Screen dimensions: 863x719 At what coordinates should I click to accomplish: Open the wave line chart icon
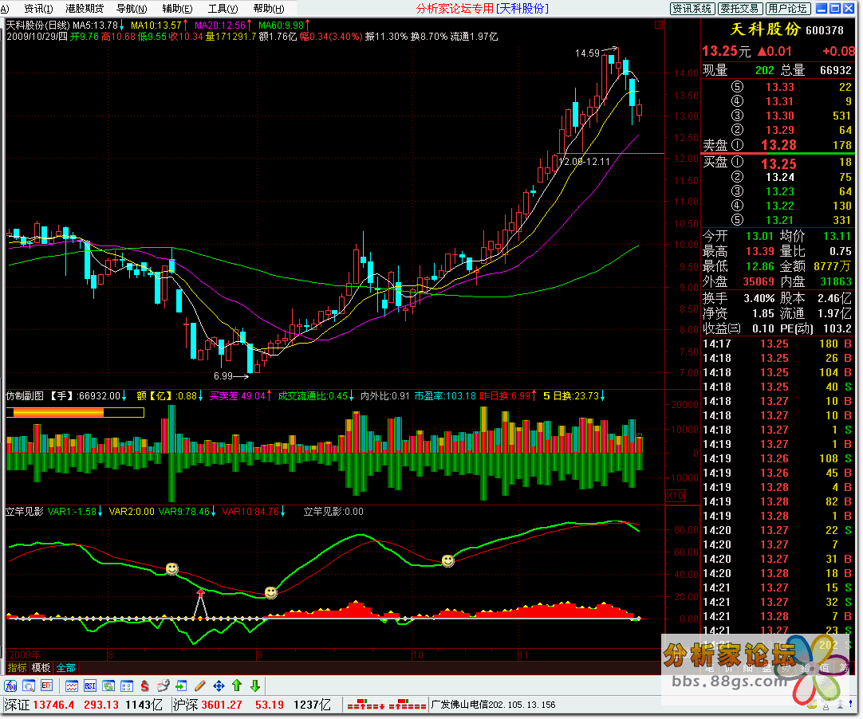(x=72, y=686)
